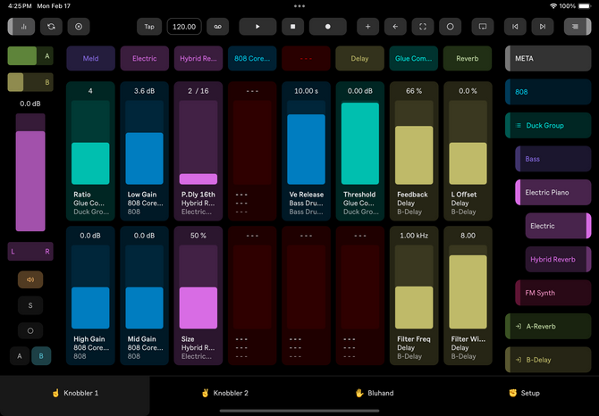Click the Stop transport button
This screenshot has width=599, height=416.
(x=292, y=27)
